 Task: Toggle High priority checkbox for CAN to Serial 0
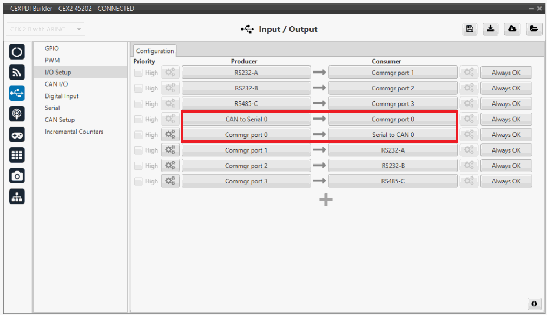click(x=139, y=120)
